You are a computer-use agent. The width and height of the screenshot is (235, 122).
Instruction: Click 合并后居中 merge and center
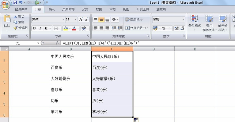point(135,28)
